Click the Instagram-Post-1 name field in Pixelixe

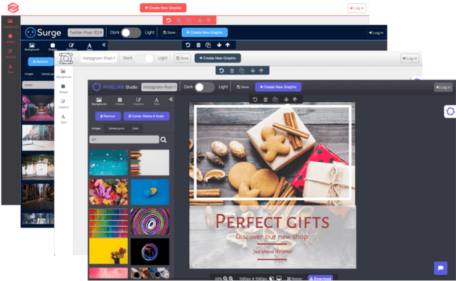[x=159, y=87]
